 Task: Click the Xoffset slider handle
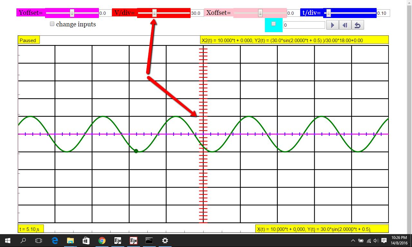pyautogui.click(x=260, y=13)
